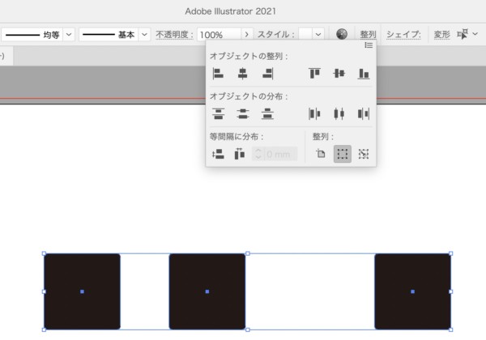486x340 pixels.
Task: Enable align to key object option
Action: pos(364,154)
